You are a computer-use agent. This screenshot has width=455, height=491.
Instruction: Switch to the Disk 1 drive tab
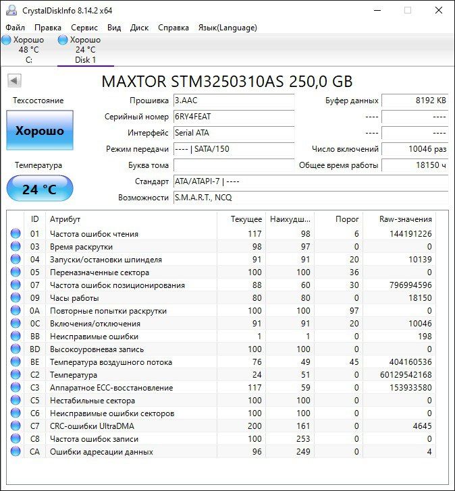coord(85,50)
